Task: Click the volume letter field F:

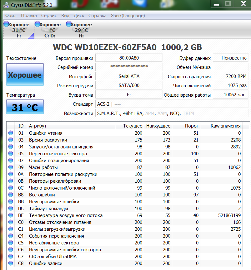Action: (x=129, y=94)
